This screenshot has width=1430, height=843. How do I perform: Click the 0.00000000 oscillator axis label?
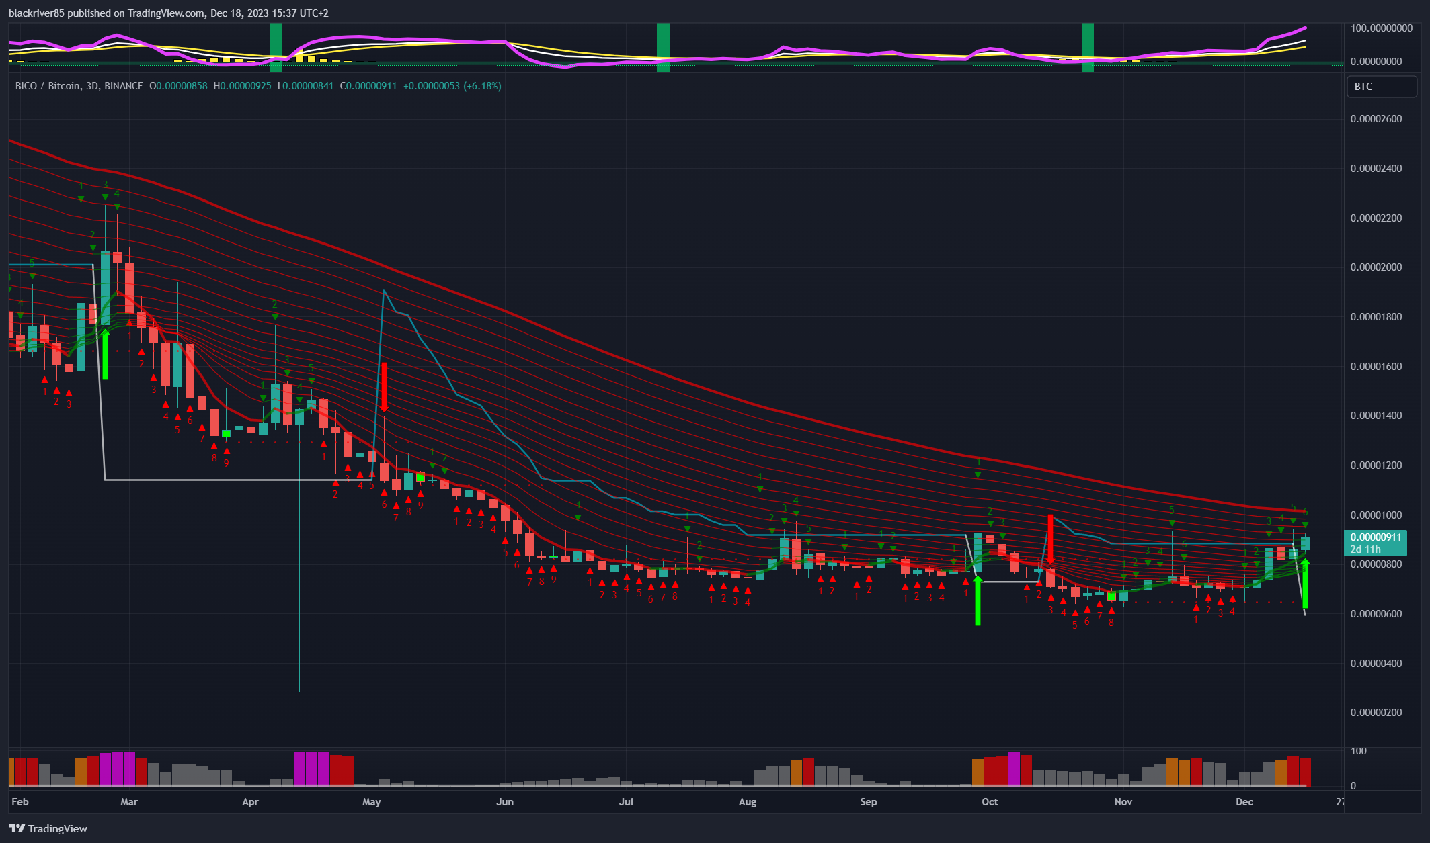(1376, 62)
